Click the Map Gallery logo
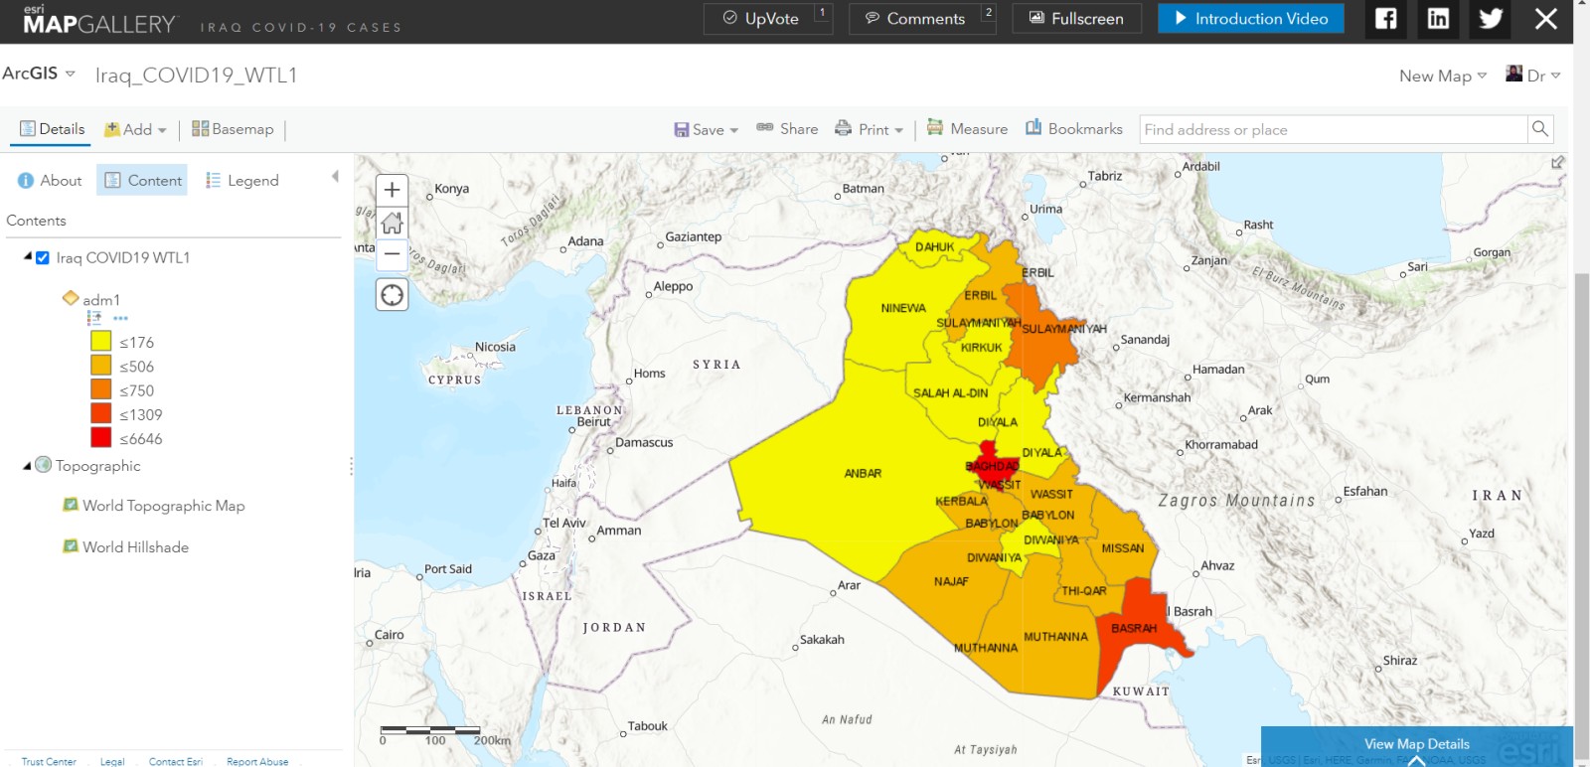1590x767 pixels. coord(99,21)
